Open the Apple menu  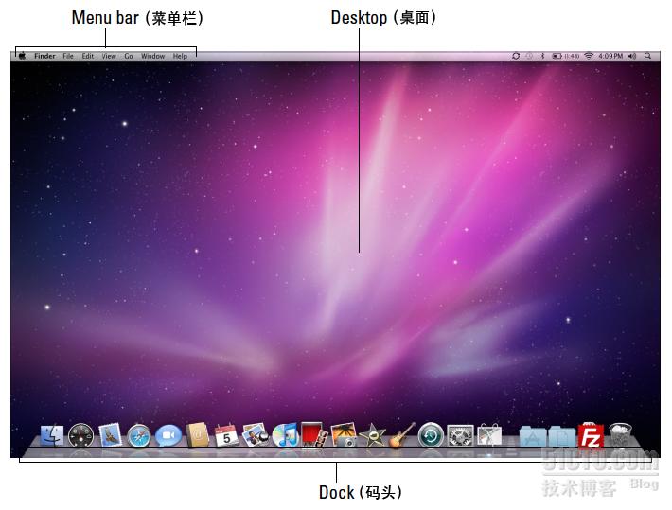pyautogui.click(x=23, y=56)
